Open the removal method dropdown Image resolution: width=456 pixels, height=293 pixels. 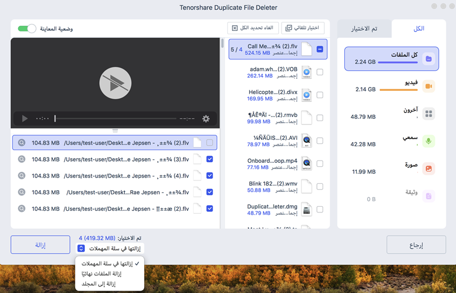click(x=109, y=248)
